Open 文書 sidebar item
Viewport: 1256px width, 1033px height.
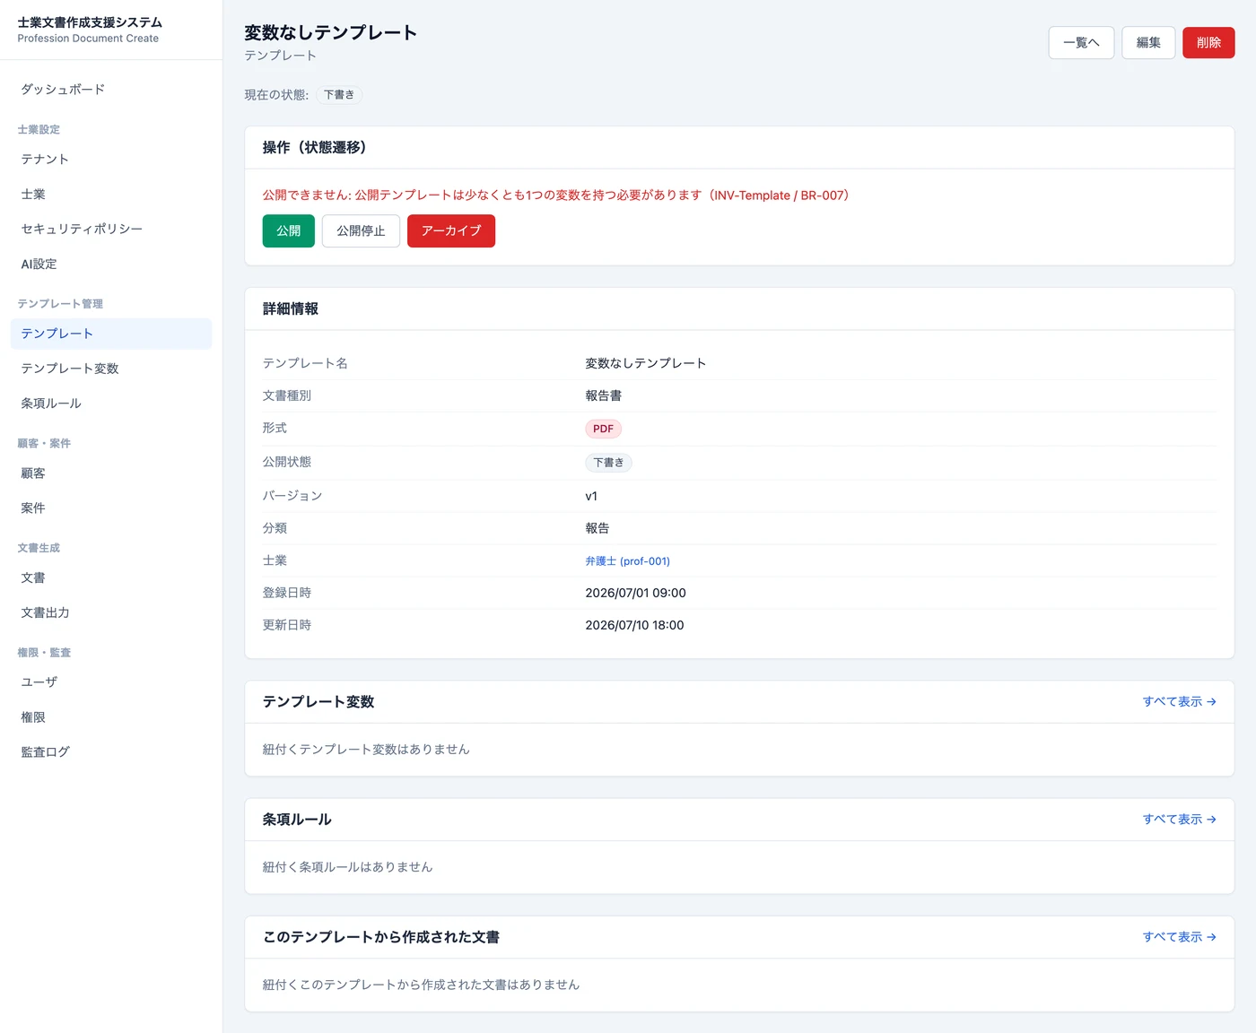pyautogui.click(x=111, y=578)
